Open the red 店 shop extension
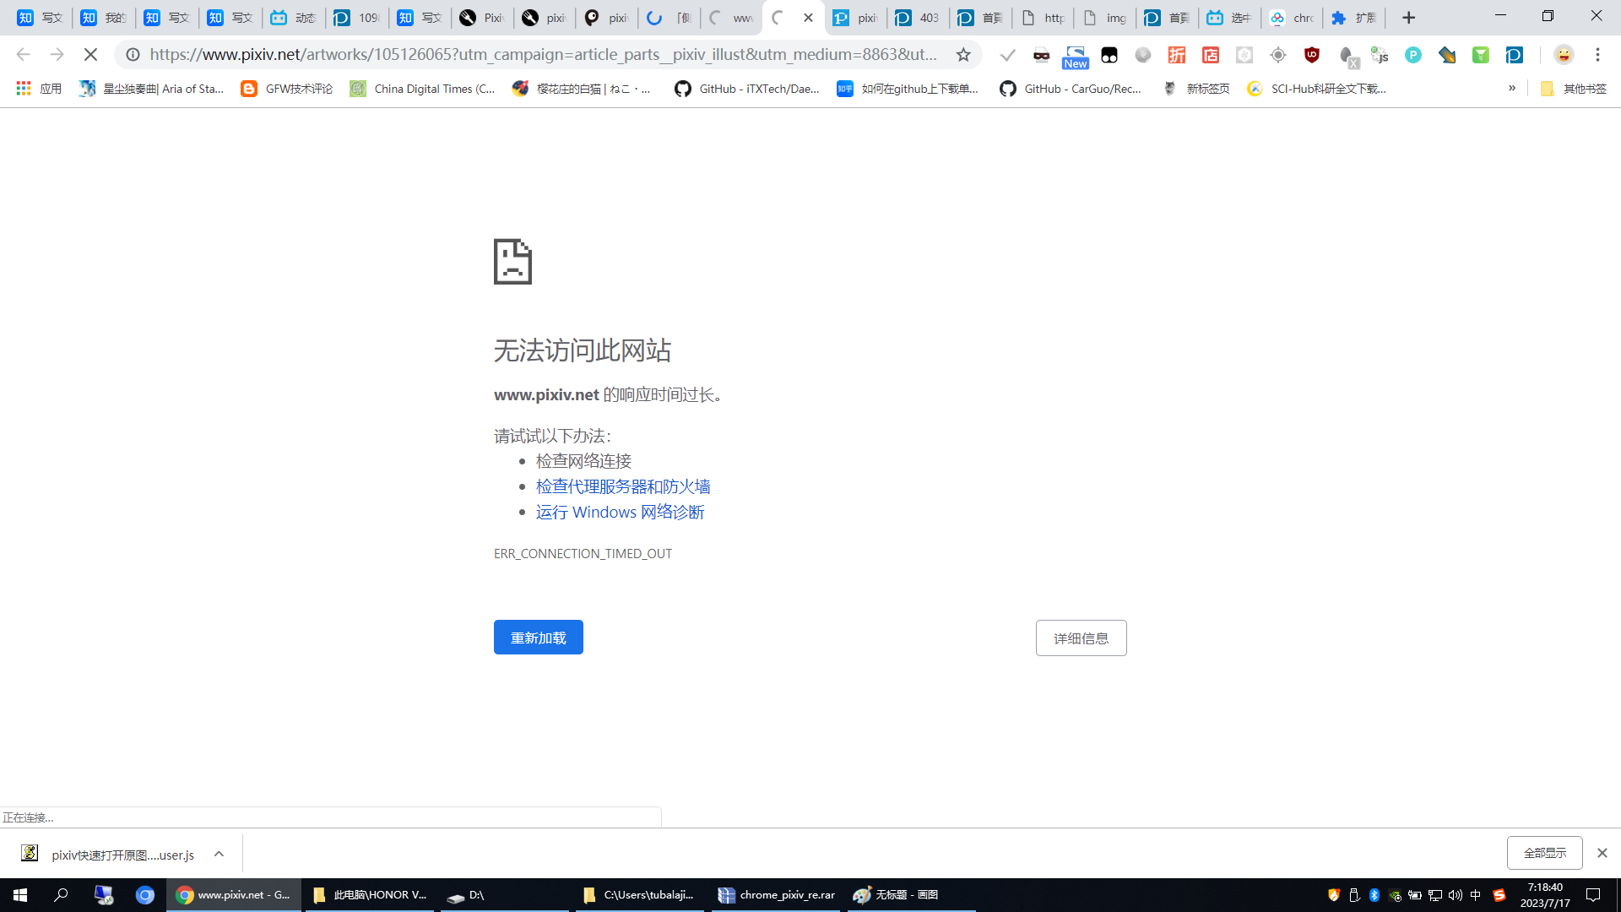This screenshot has height=912, width=1621. pos(1210,55)
